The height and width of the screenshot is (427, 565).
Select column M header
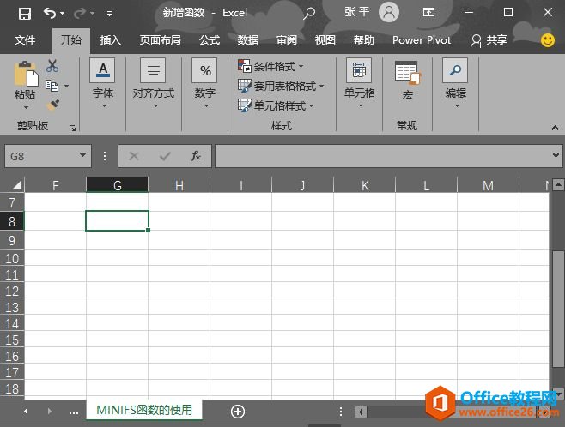489,185
